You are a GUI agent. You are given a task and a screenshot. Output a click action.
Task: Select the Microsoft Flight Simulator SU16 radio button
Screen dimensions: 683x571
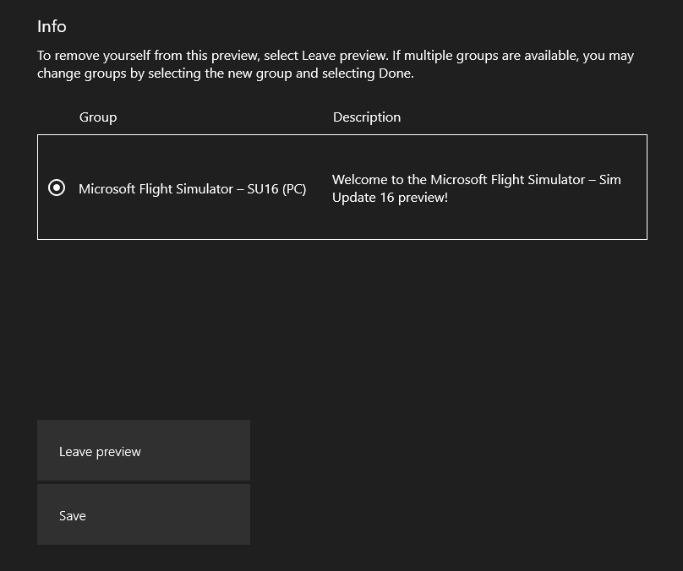(57, 188)
